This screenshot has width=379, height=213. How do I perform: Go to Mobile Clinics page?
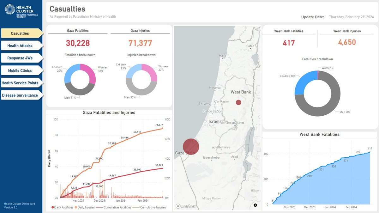[x=21, y=70]
